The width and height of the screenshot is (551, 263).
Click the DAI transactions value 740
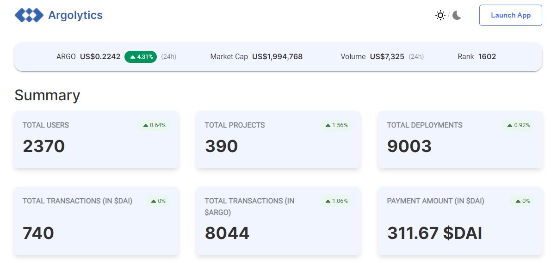(x=38, y=233)
